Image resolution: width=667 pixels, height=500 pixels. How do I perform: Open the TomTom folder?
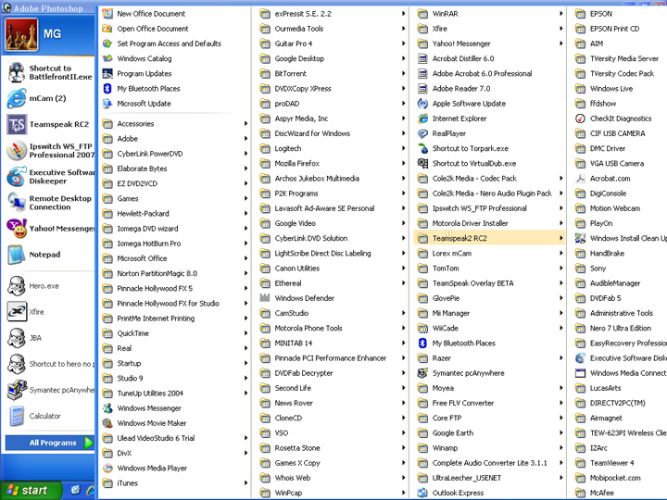(490, 269)
